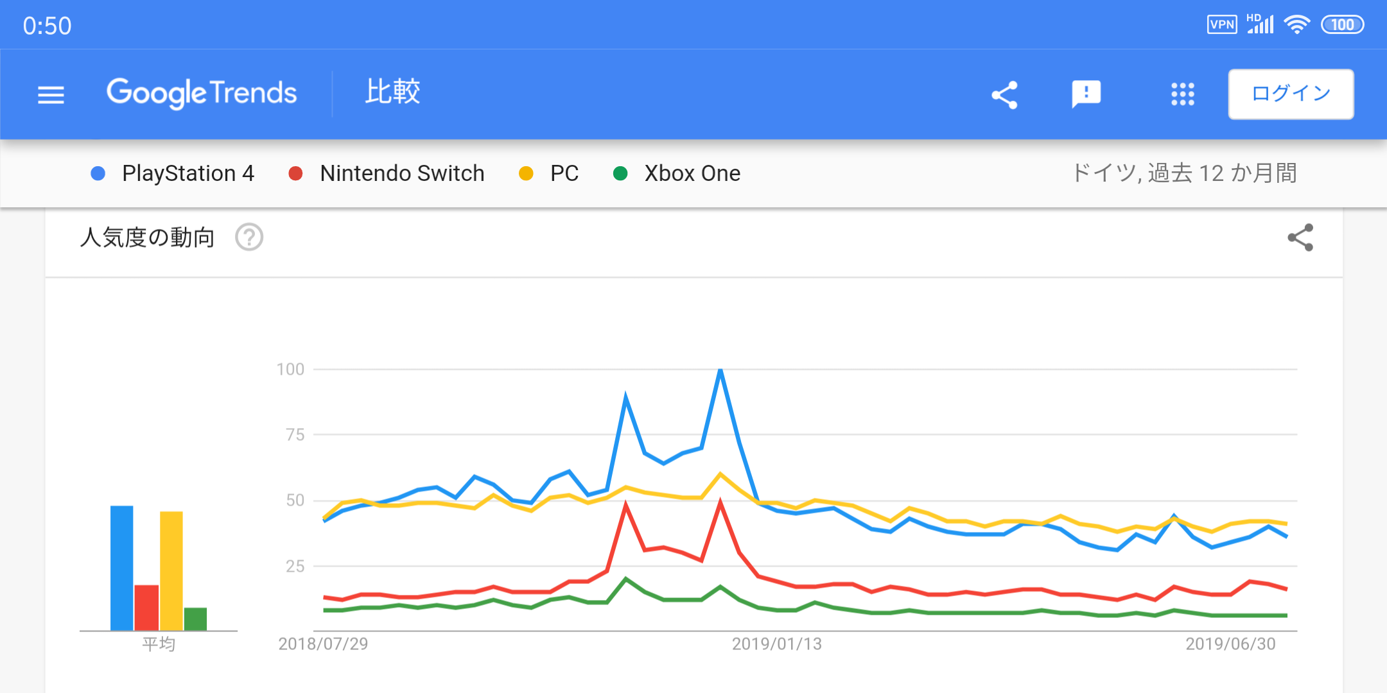1387x693 pixels.
Task: Click the 2019/01/13 date axis label
Action: [x=776, y=644]
